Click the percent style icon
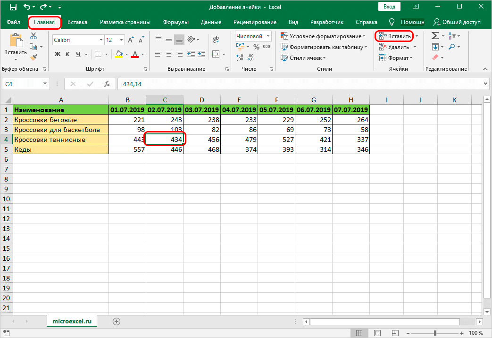The image size is (492, 338). 256,47
